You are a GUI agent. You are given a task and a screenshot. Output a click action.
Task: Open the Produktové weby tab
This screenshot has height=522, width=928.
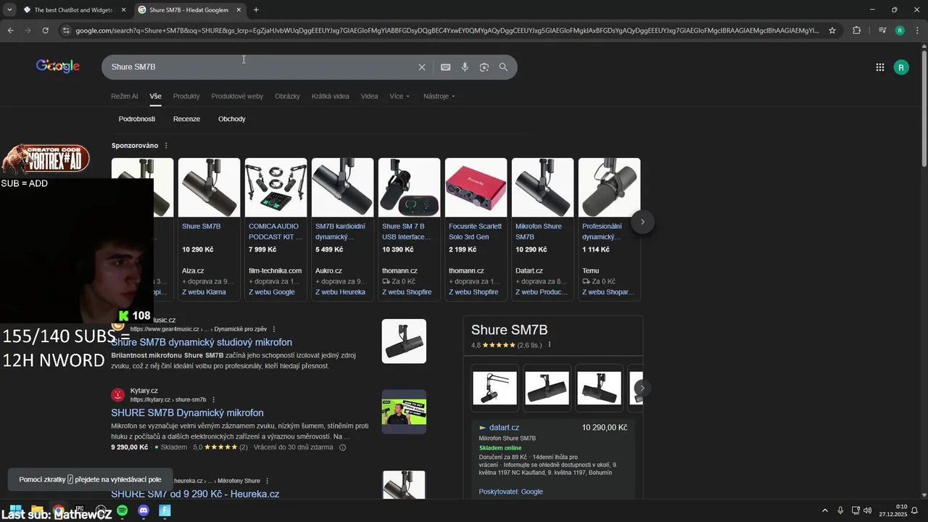pyautogui.click(x=237, y=96)
